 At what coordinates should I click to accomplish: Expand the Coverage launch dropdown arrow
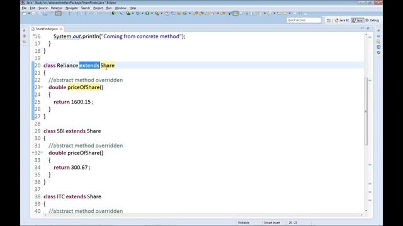(x=133, y=13)
